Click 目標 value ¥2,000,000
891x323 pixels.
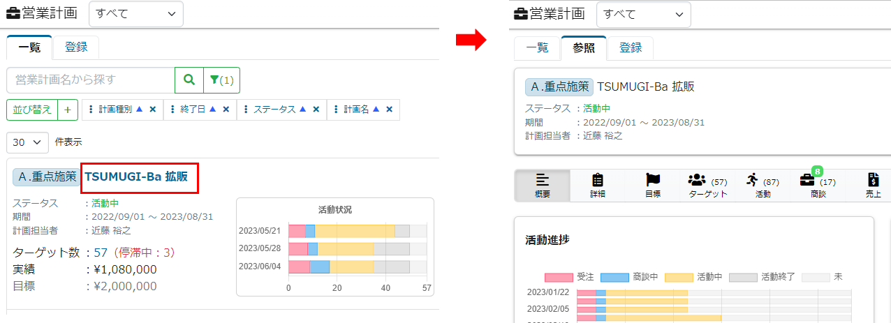[125, 285]
